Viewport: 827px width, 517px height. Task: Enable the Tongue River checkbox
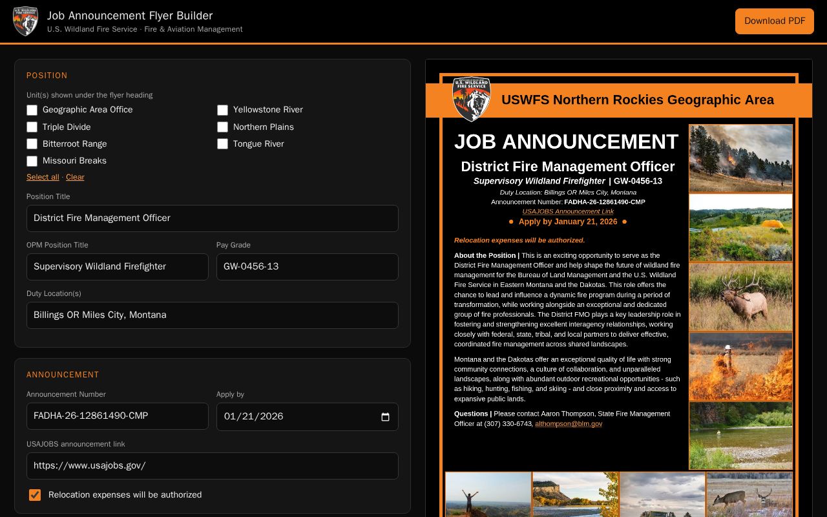click(222, 143)
